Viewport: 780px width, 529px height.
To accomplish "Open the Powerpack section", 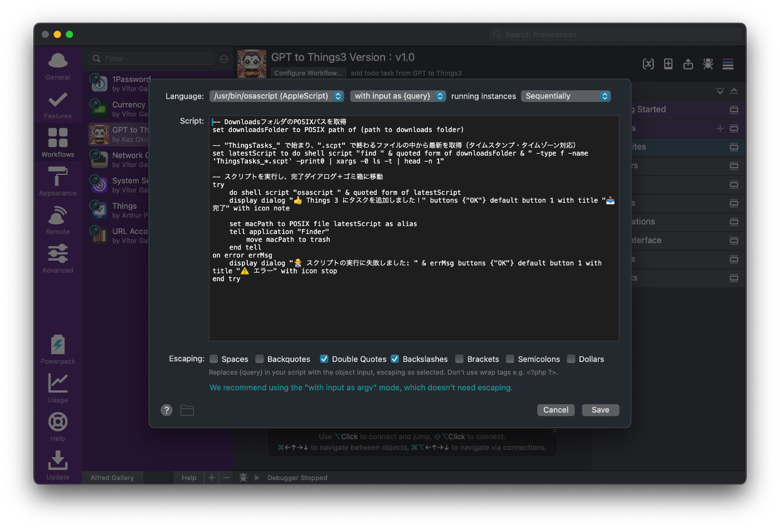I will 58,350.
